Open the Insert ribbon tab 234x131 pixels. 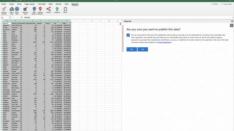tap(11, 4)
